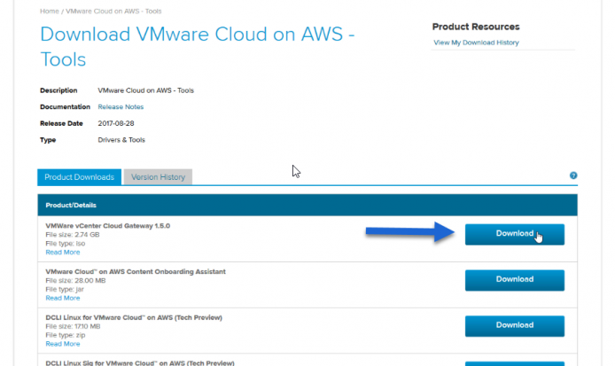This screenshot has height=366, width=615.
Task: Open the Release Notes link
Action: (x=121, y=106)
